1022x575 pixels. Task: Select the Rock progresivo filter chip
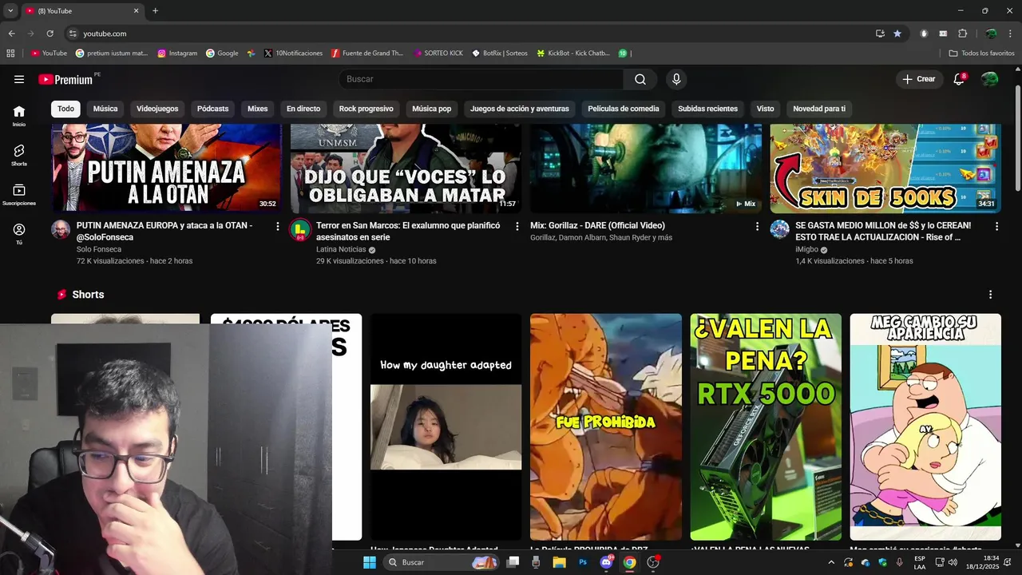tap(366, 109)
